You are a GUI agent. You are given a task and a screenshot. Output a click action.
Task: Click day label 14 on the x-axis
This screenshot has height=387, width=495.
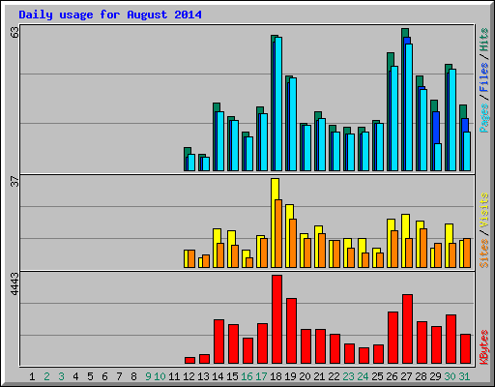[x=218, y=376]
